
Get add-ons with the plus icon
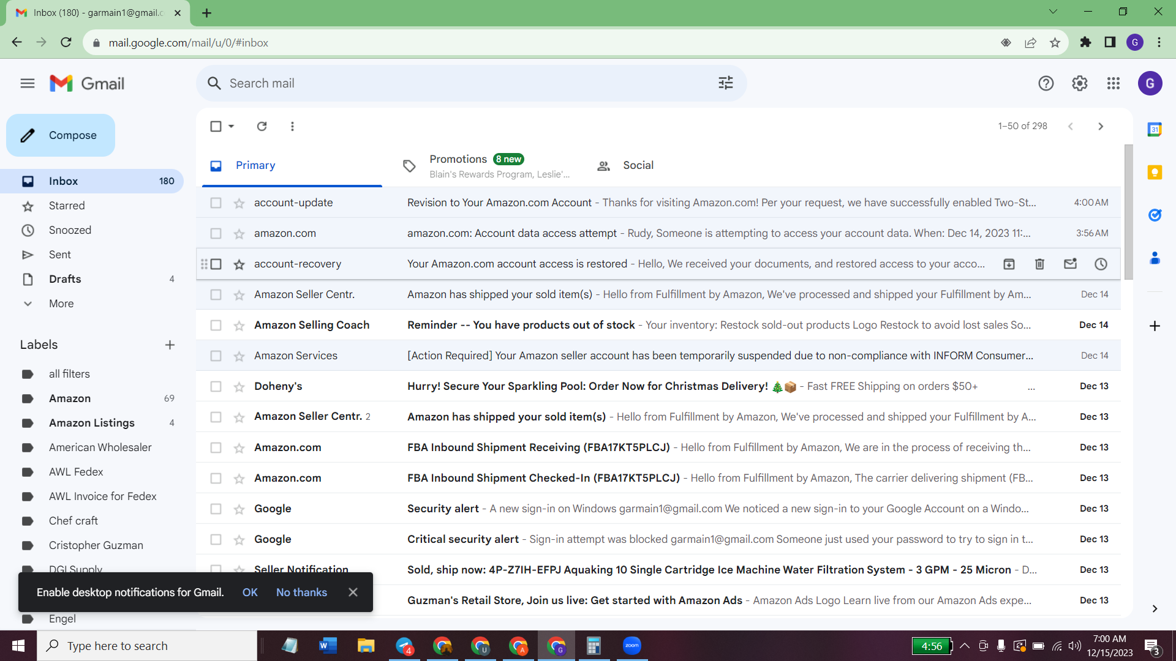tap(1155, 326)
